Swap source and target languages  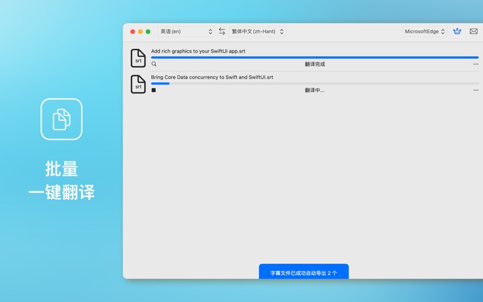(222, 31)
